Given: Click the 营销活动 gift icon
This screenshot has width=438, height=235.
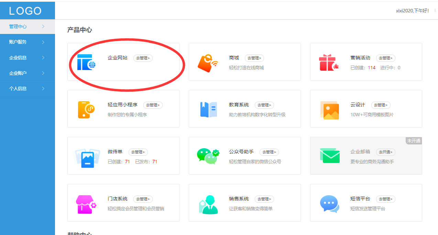Looking at the screenshot, I should click(x=329, y=62).
